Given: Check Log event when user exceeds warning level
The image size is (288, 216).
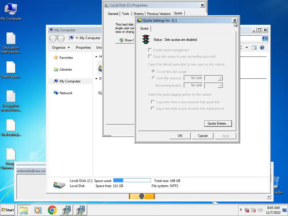Looking at the screenshot, I should pyautogui.click(x=153, y=108).
